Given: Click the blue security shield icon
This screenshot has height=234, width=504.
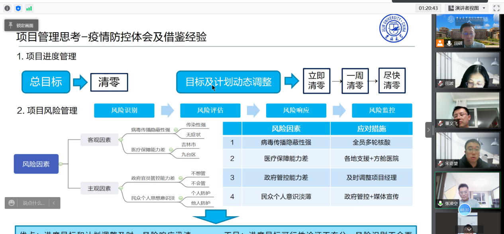Looking at the screenshot, I should [18, 8].
